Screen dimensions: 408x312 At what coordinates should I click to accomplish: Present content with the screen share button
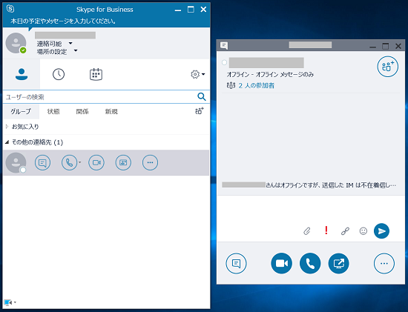[338, 263]
